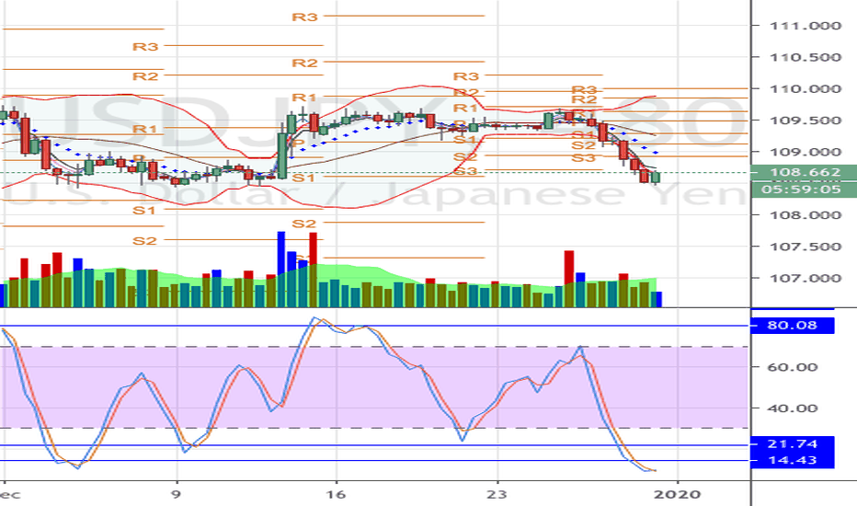Click the date label 23 on time axis
The image size is (857, 506).
click(497, 495)
